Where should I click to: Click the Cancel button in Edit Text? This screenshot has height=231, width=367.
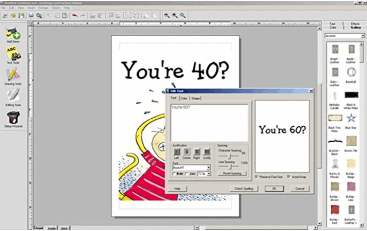tap(300, 189)
